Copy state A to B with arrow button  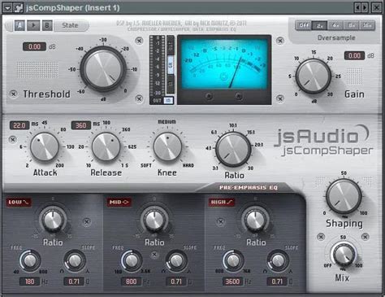click(33, 25)
